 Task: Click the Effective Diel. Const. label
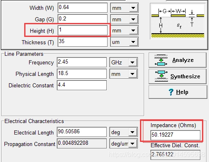coord(175,145)
